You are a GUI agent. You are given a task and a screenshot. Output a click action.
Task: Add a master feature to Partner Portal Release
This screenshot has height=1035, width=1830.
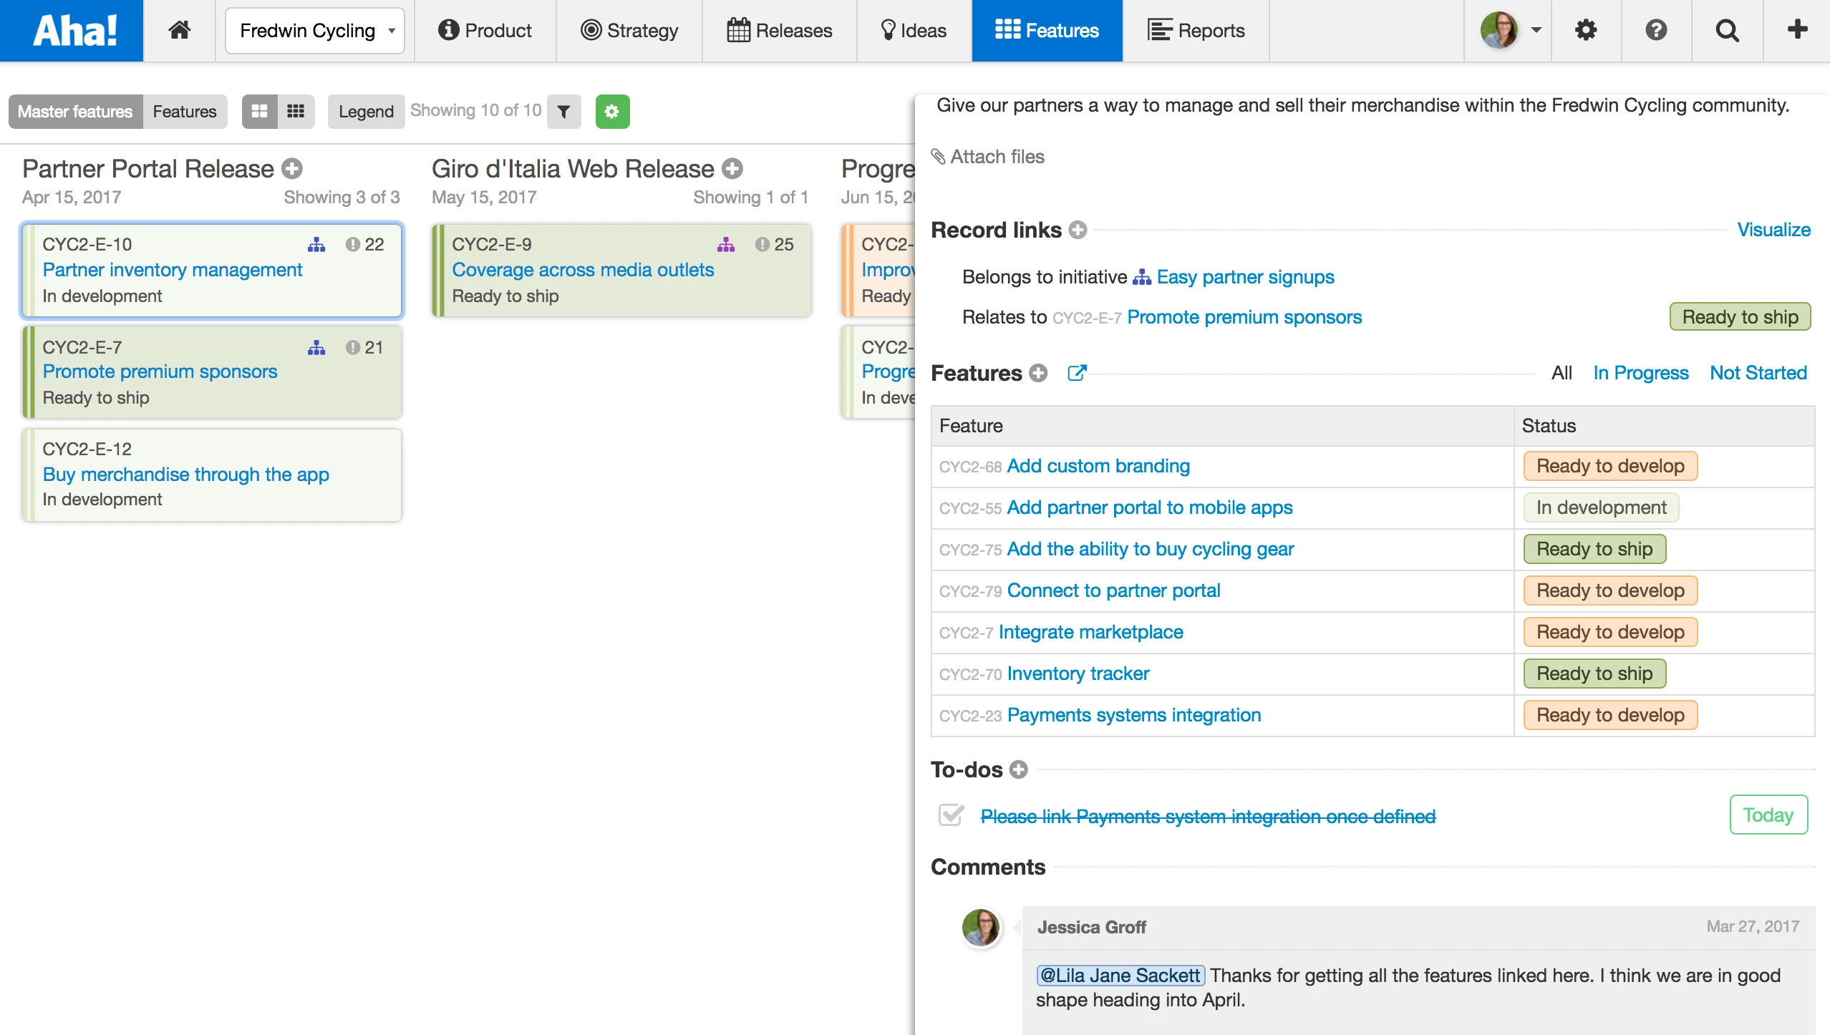(x=292, y=169)
